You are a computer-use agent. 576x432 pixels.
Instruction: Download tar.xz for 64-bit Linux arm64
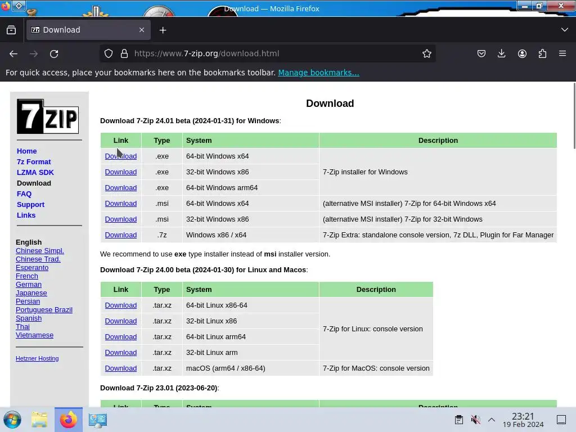(121, 337)
